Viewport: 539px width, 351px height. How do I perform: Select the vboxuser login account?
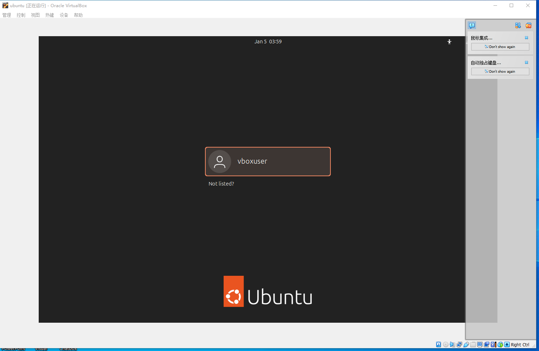coord(268,162)
